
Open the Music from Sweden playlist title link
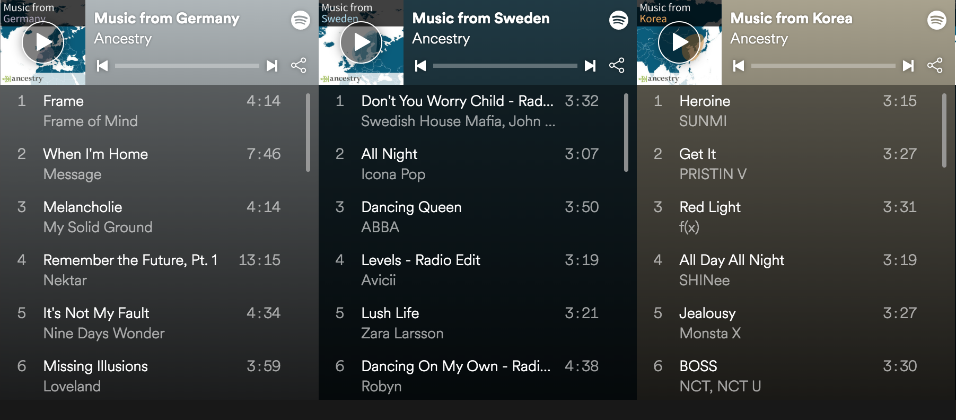click(x=481, y=19)
